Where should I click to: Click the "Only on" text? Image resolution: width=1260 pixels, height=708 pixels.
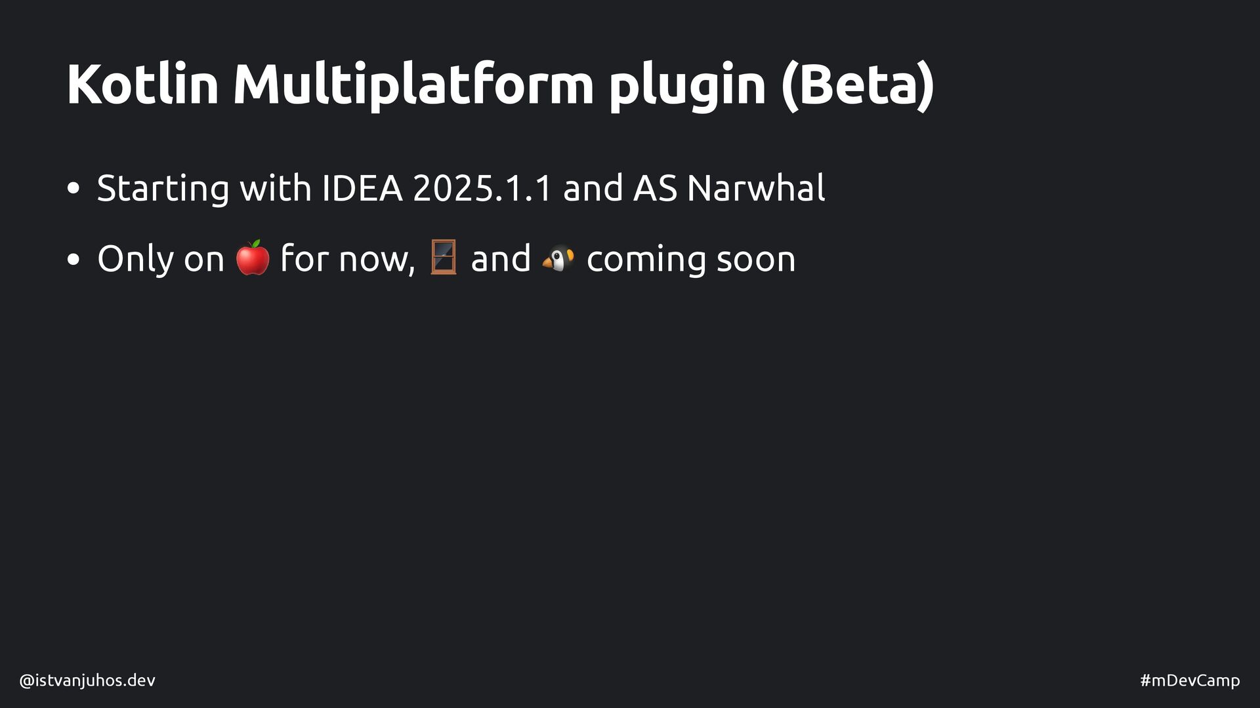pyautogui.click(x=161, y=258)
